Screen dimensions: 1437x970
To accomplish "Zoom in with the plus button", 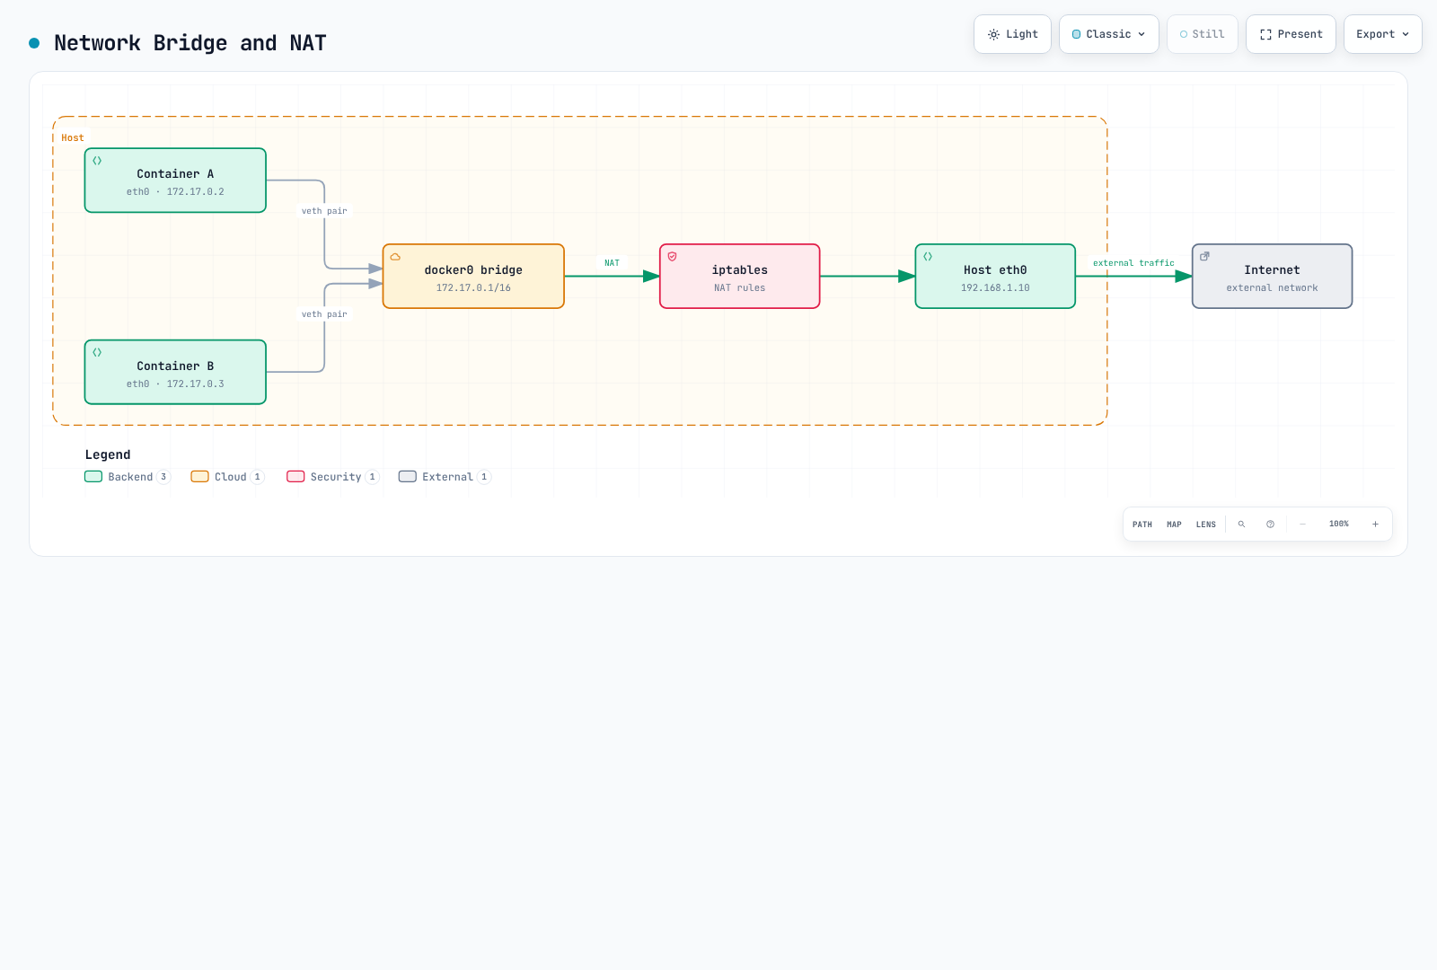I will [x=1375, y=525].
